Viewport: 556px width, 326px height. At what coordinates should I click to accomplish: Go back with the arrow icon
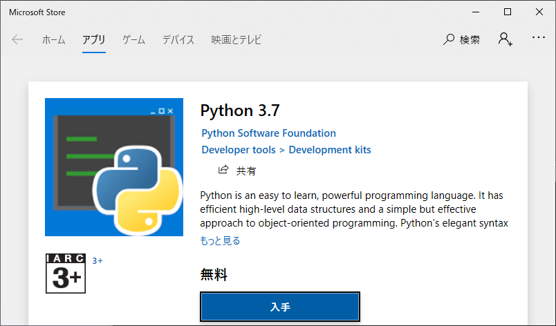[17, 39]
